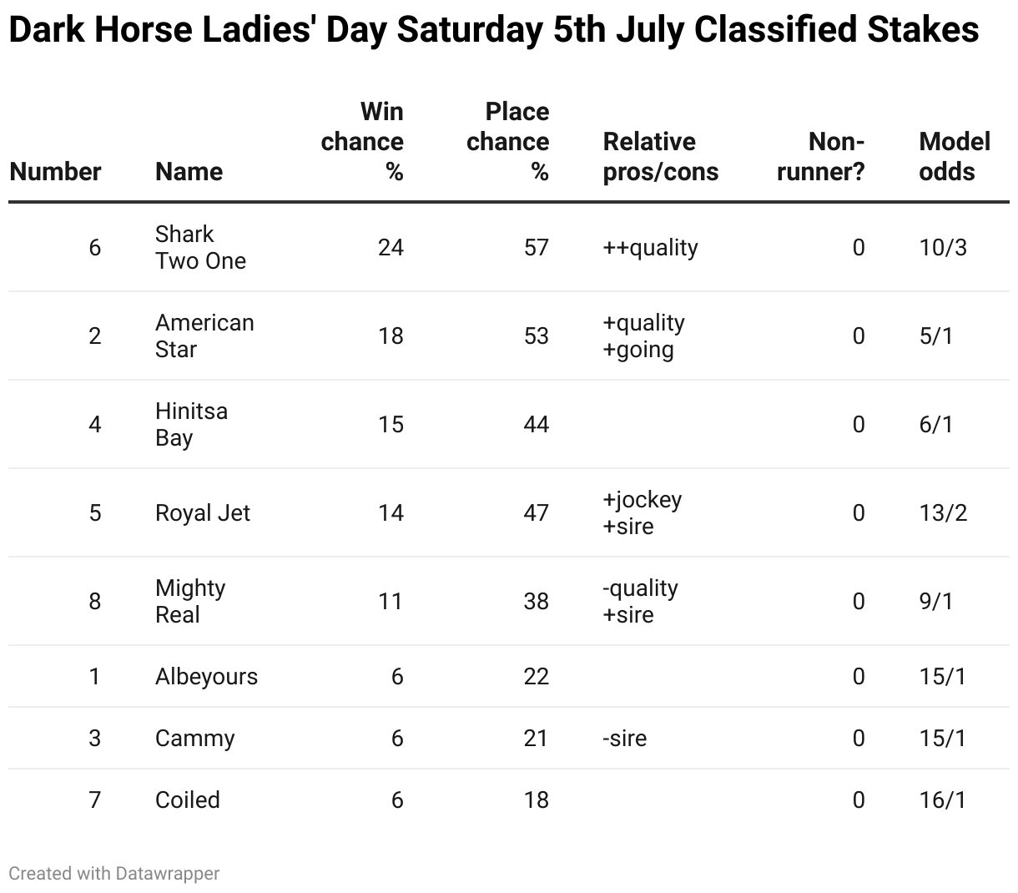Select the Cammy row name
This screenshot has height=893, width=1018.
(195, 738)
